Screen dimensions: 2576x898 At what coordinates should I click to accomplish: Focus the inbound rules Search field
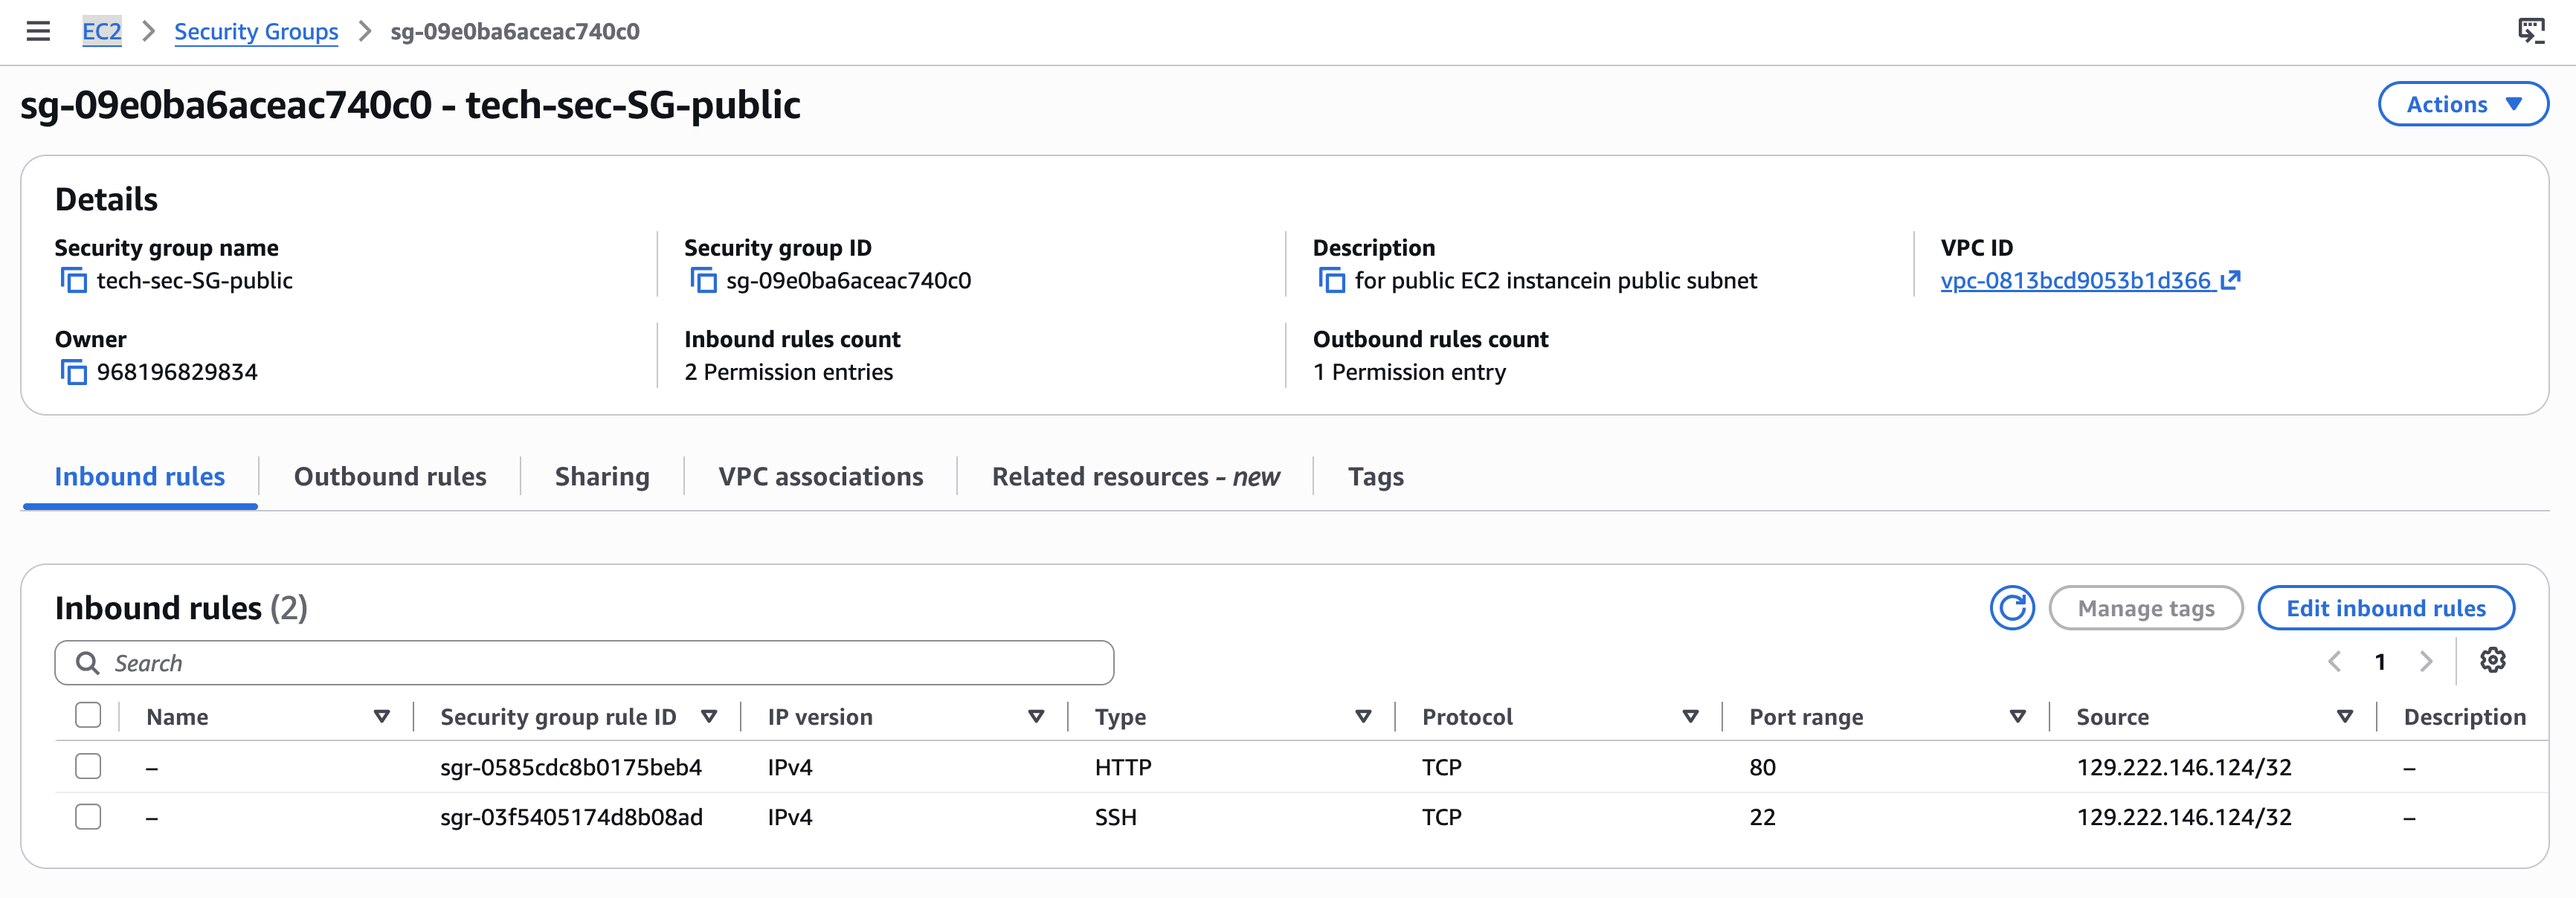584,663
